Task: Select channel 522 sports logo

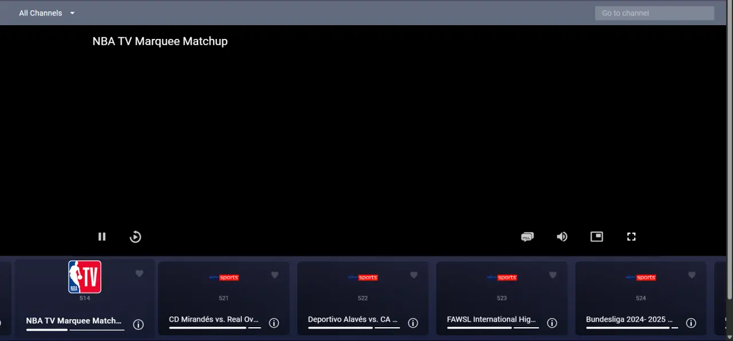Action: [362, 277]
